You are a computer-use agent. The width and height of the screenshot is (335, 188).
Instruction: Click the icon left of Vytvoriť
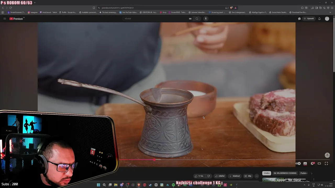click(x=299, y=19)
